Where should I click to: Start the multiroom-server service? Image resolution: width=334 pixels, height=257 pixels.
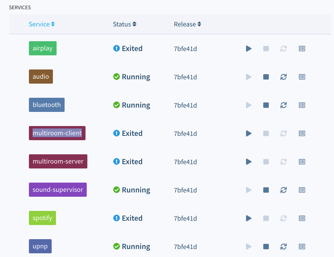tap(249, 162)
